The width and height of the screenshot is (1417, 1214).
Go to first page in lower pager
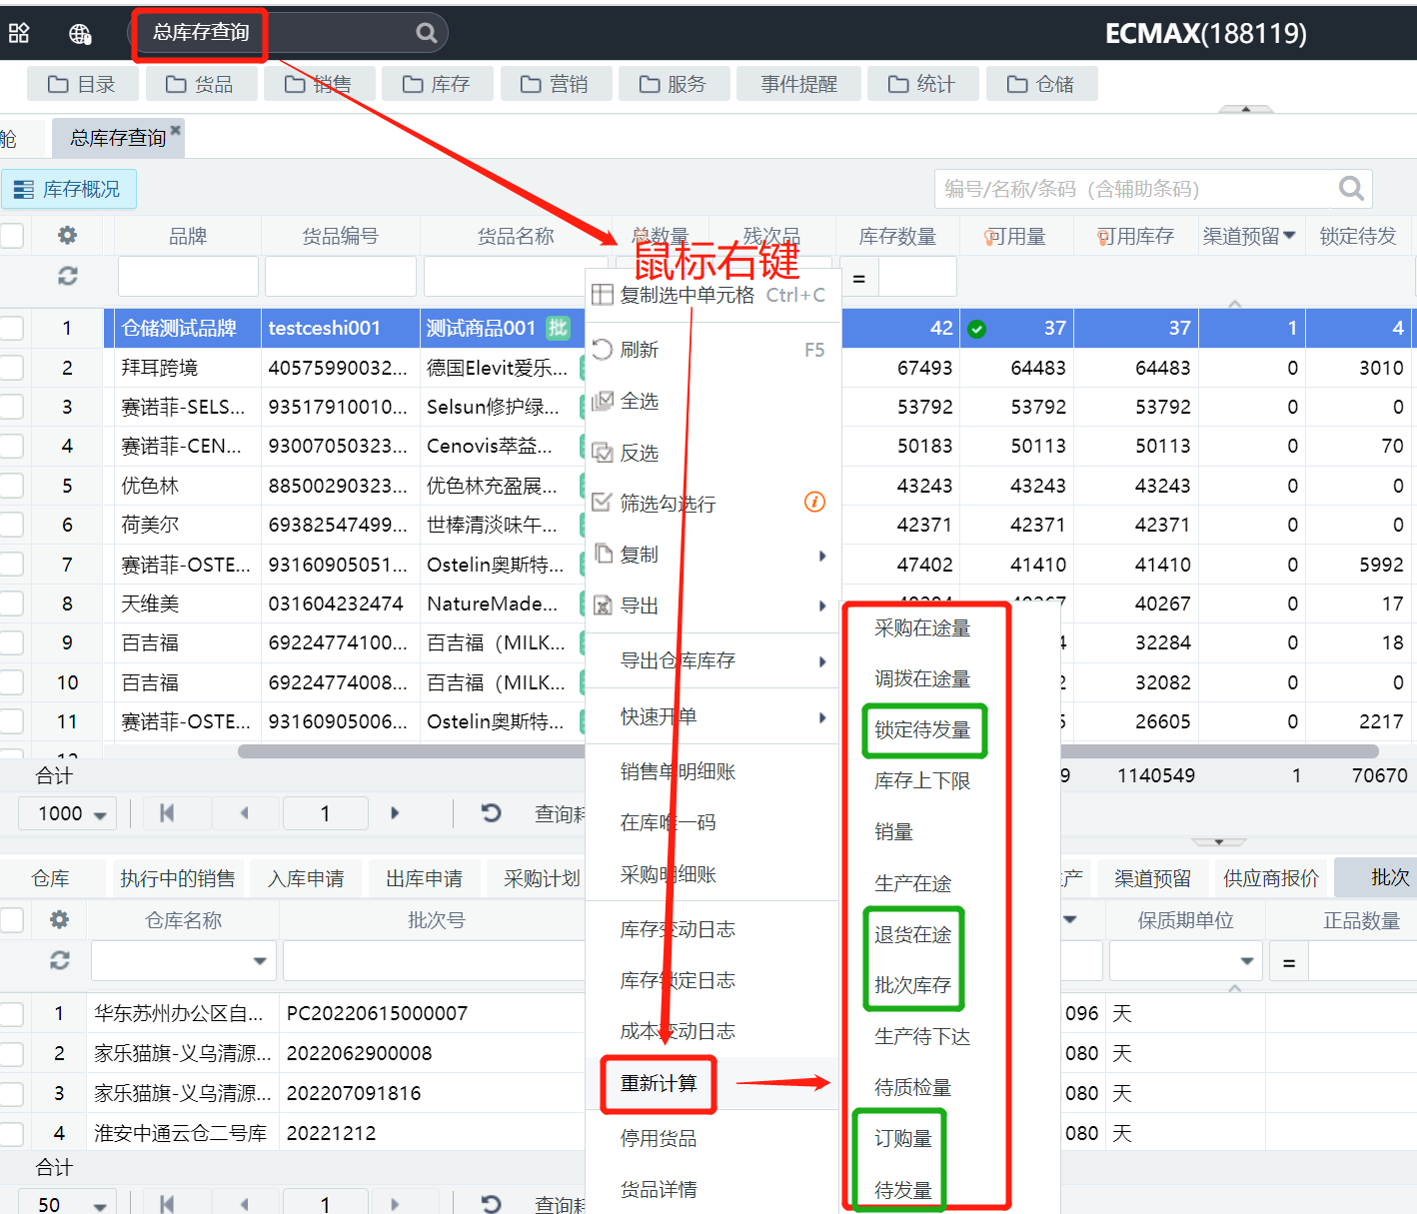coord(167,1204)
